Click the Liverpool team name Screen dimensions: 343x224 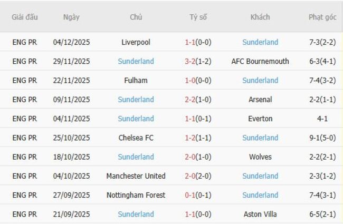[x=136, y=42]
